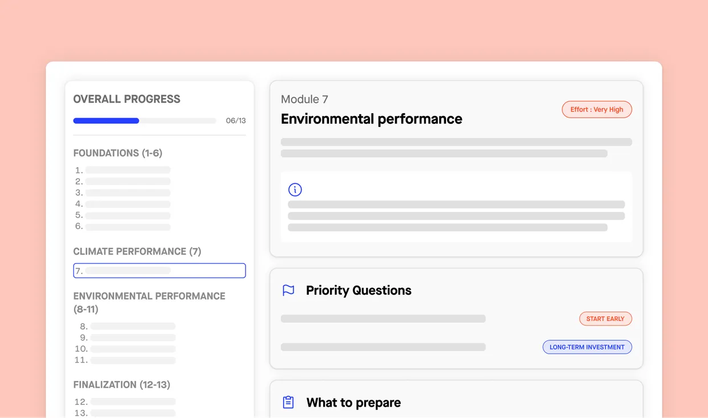Click the info circle icon
This screenshot has height=418, width=708.
click(x=295, y=190)
